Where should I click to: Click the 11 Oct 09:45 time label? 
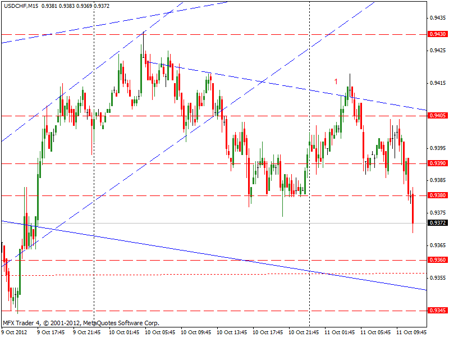pyautogui.click(x=411, y=332)
